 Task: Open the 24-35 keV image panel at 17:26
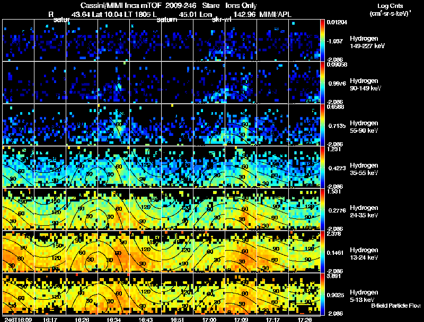click(304, 209)
